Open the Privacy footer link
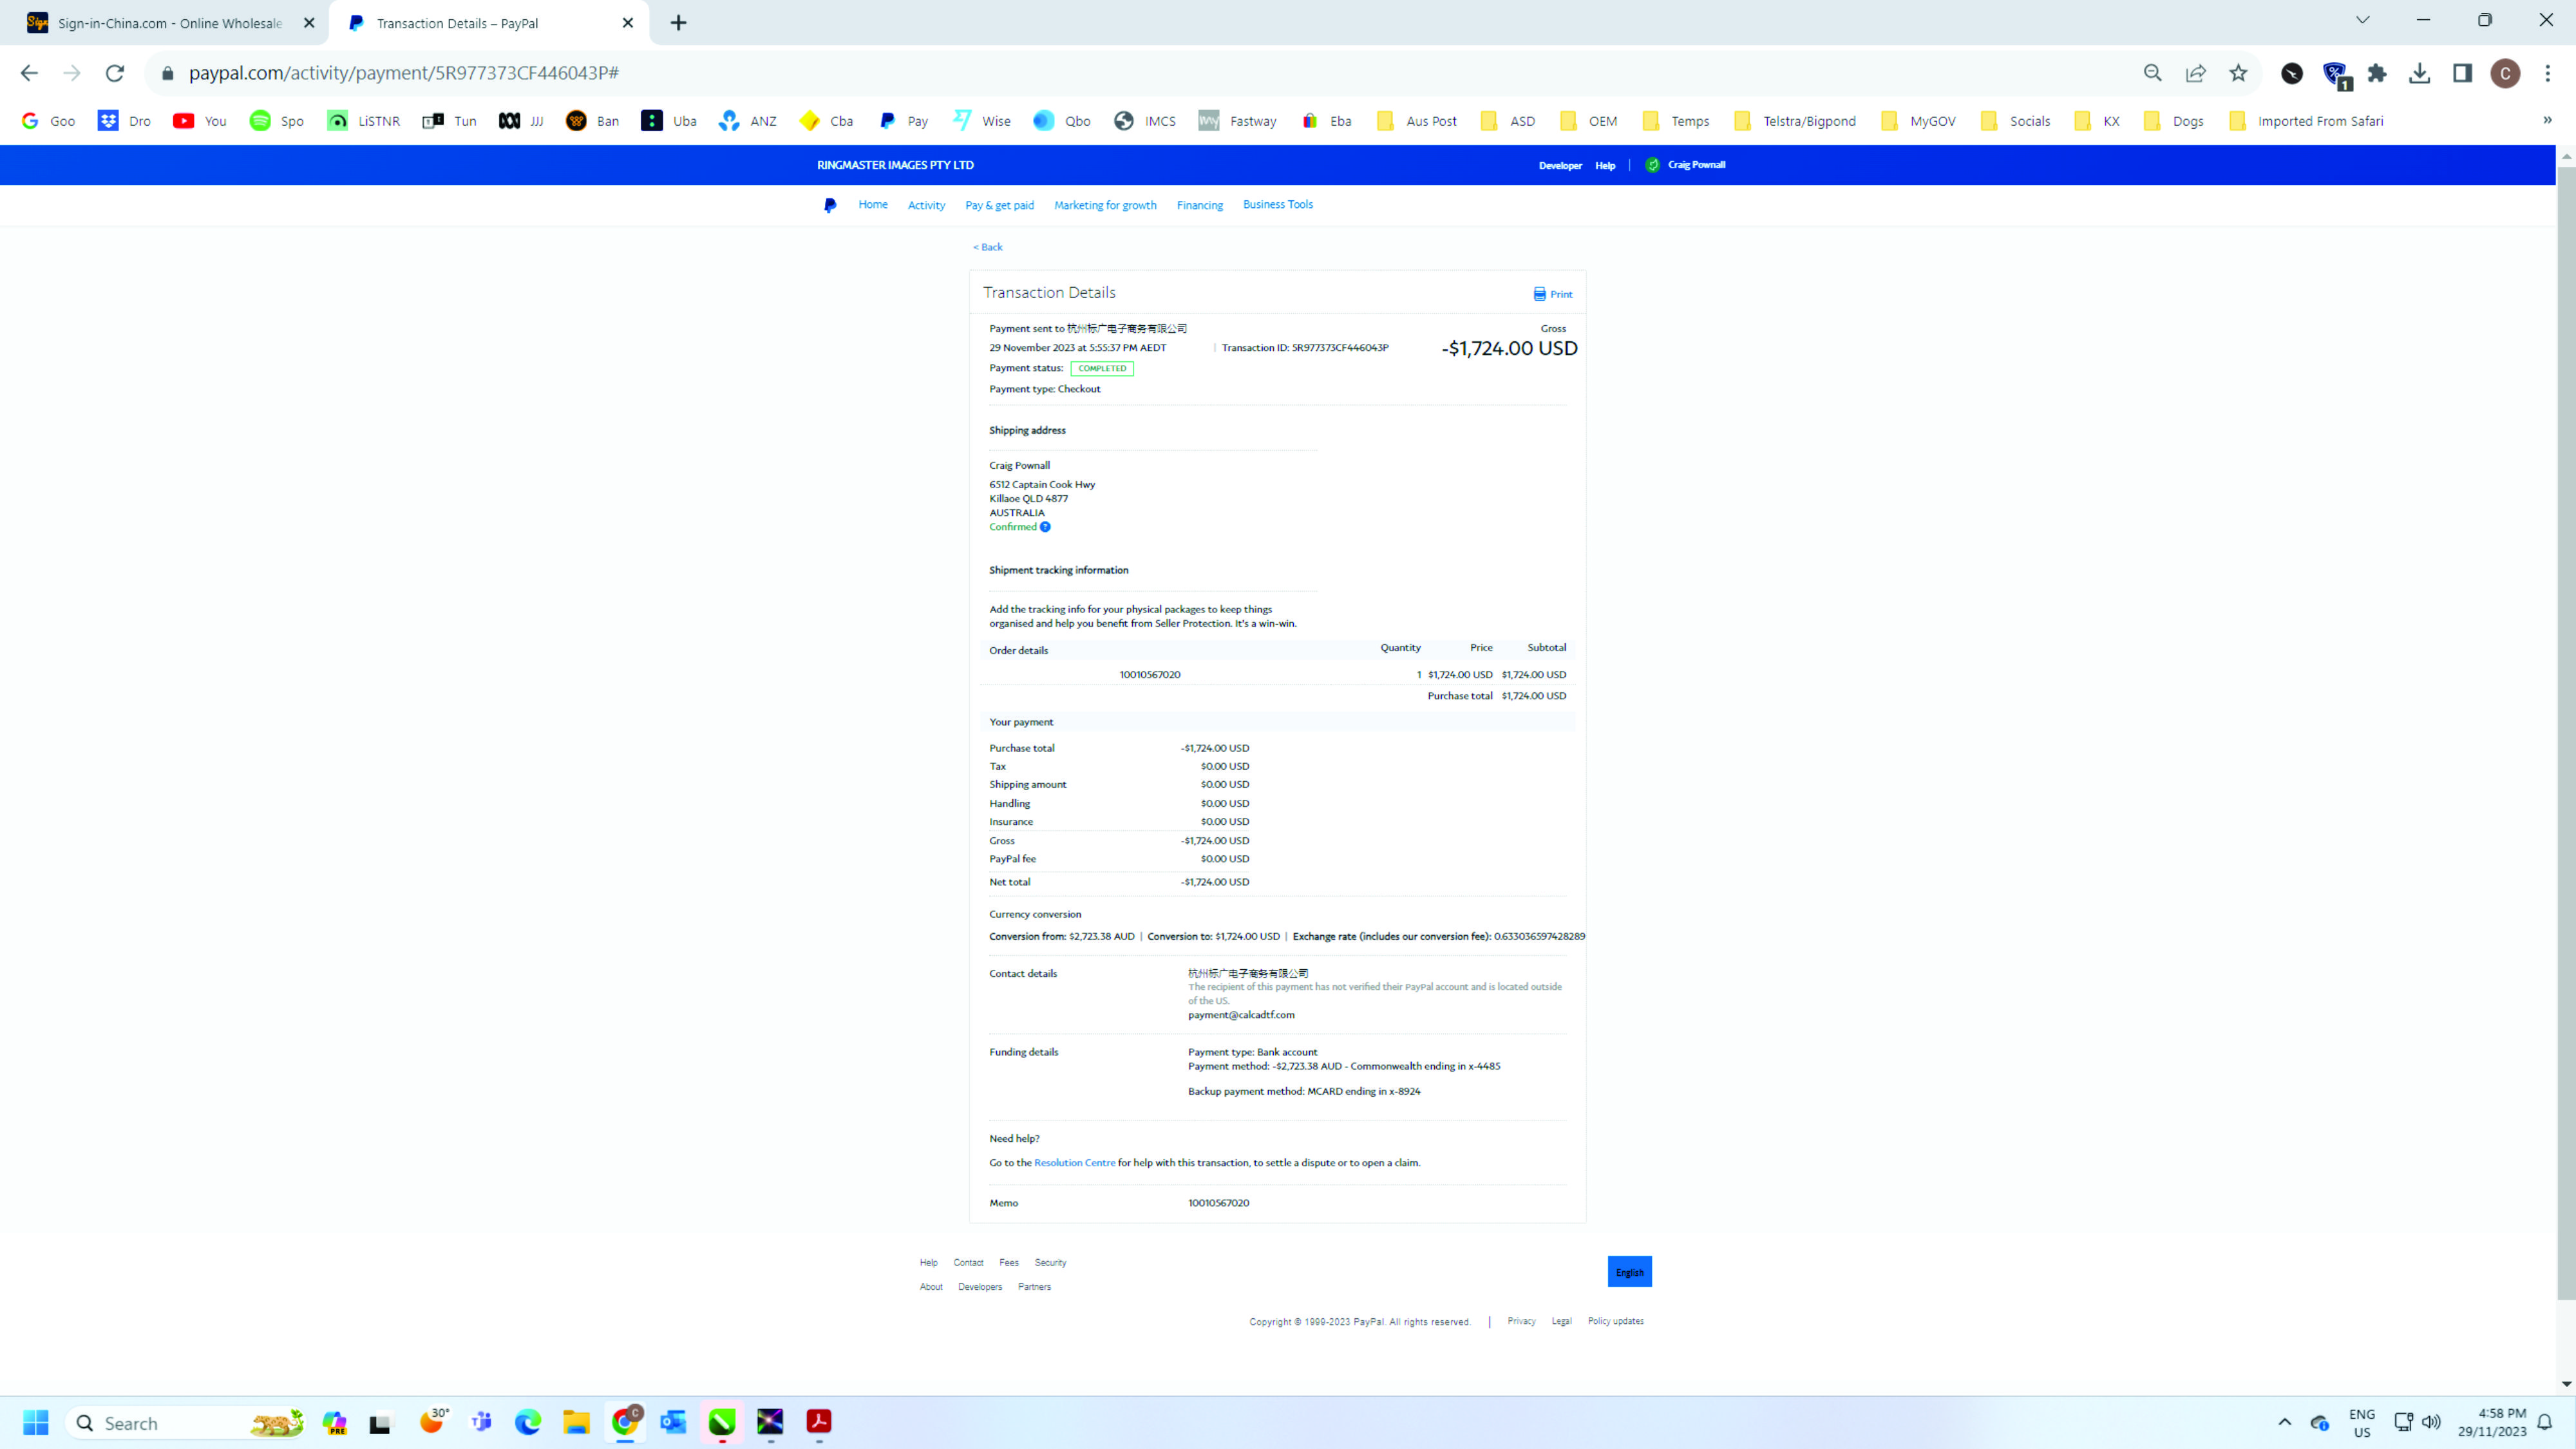Image resolution: width=2576 pixels, height=1449 pixels. pos(1521,1321)
